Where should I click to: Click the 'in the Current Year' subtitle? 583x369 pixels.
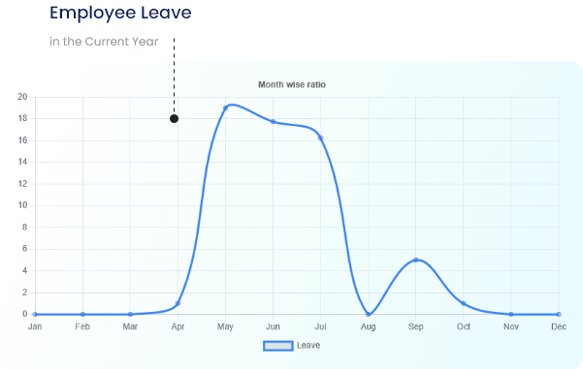104,42
